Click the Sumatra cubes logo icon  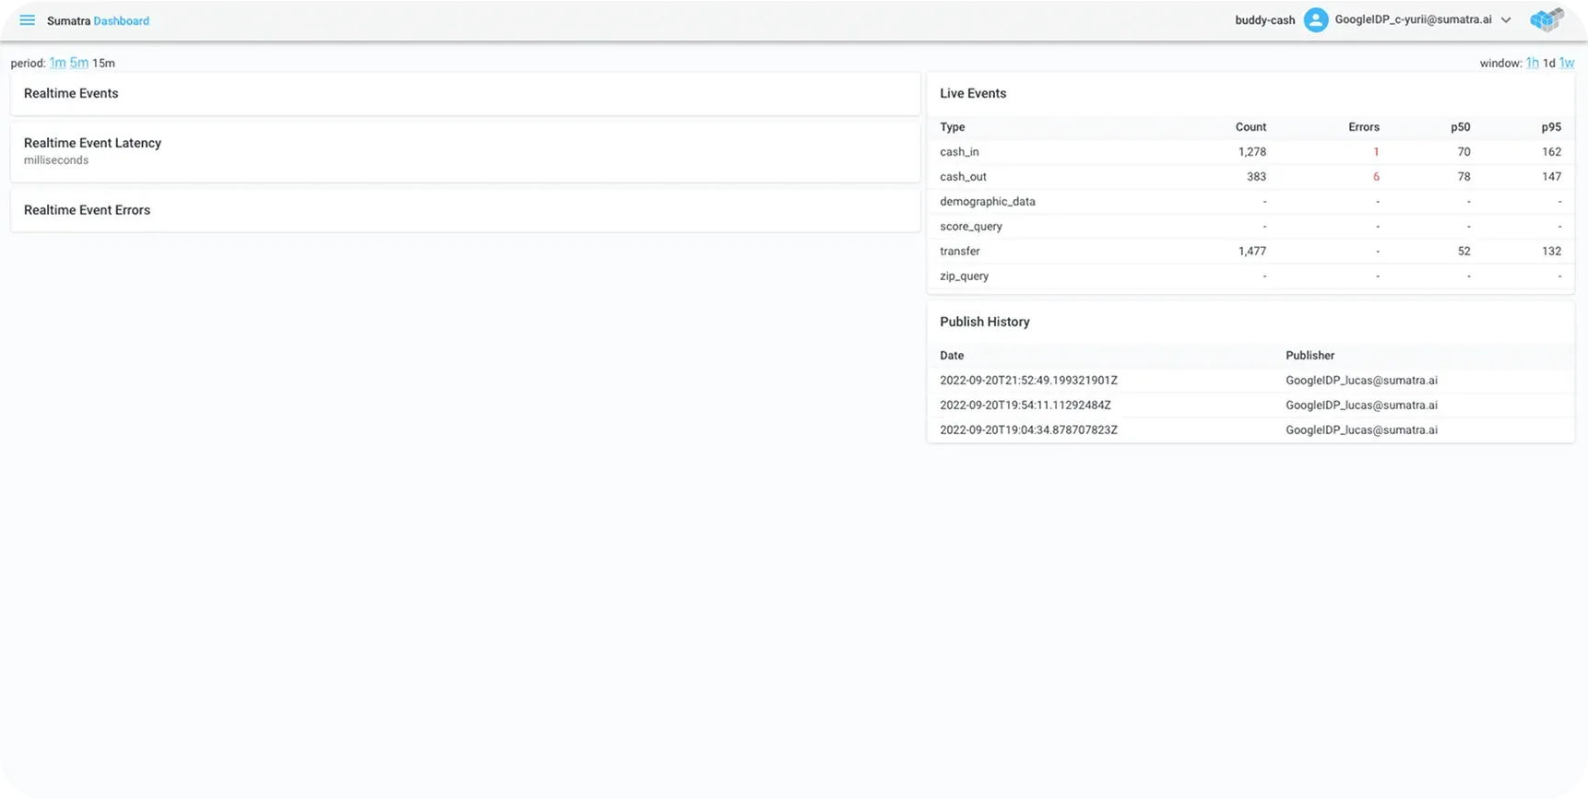click(x=1547, y=20)
